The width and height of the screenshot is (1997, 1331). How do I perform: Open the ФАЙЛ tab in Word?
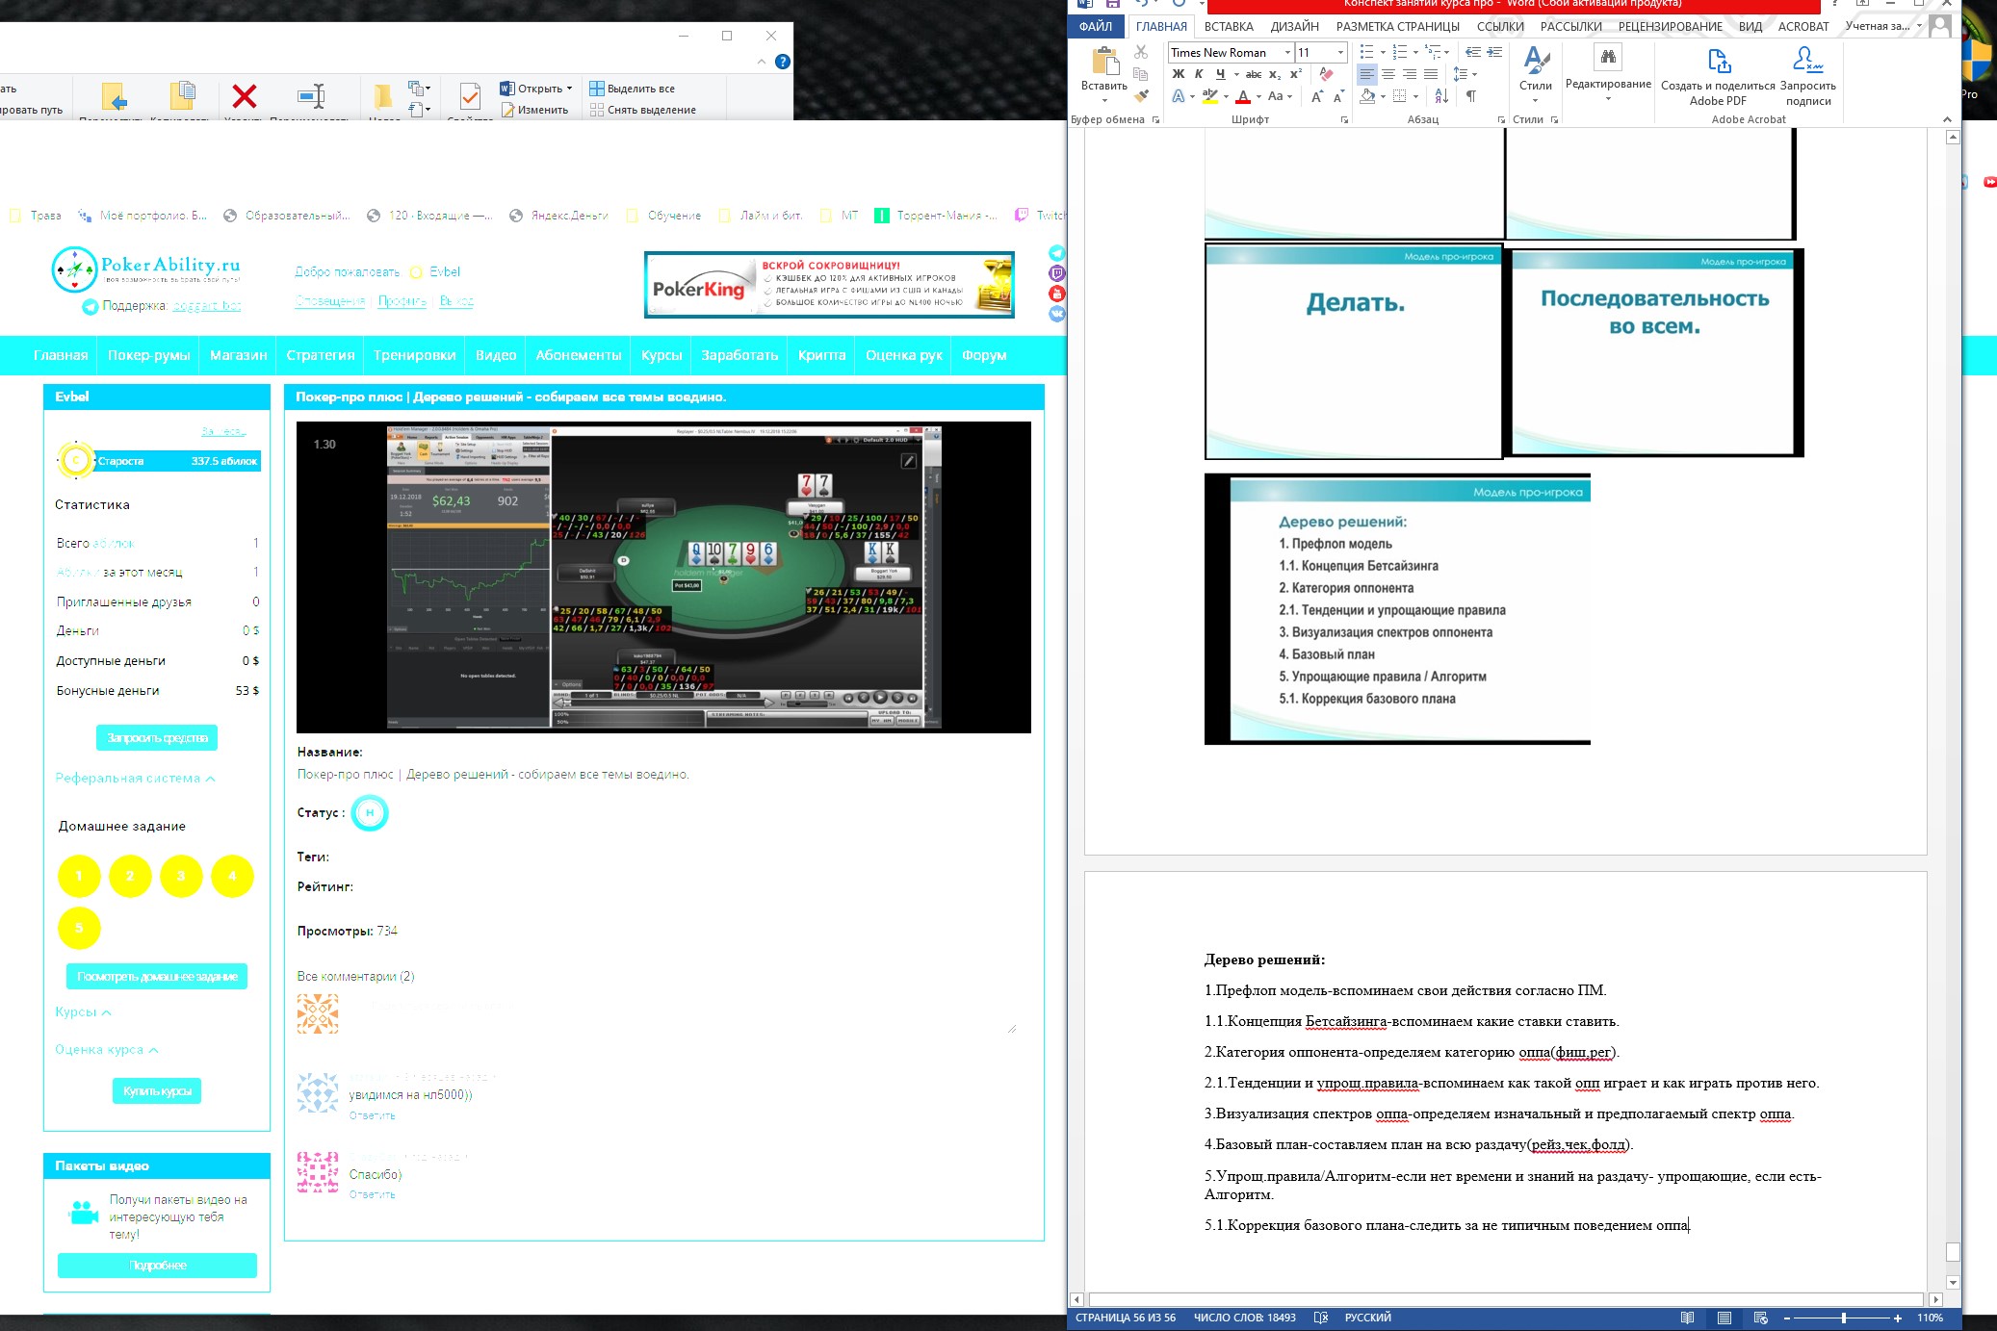(1096, 27)
